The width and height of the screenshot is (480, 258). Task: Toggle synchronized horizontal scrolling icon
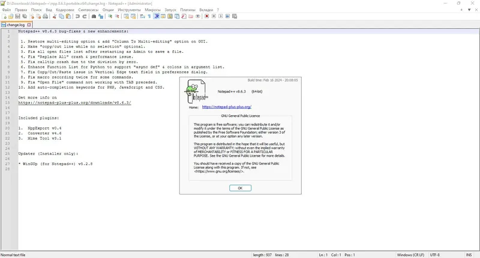(133, 16)
